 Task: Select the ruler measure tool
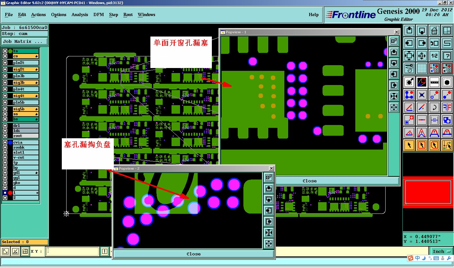434,82
